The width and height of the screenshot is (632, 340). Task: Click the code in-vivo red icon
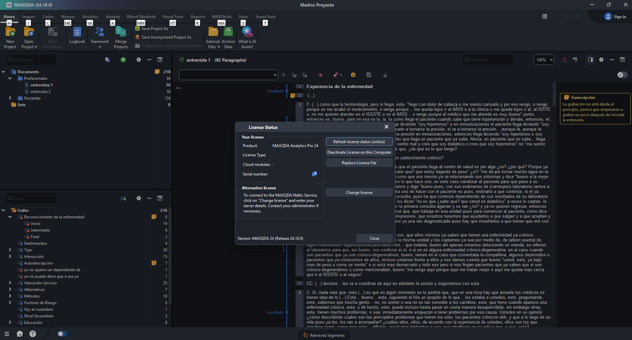[x=320, y=75]
